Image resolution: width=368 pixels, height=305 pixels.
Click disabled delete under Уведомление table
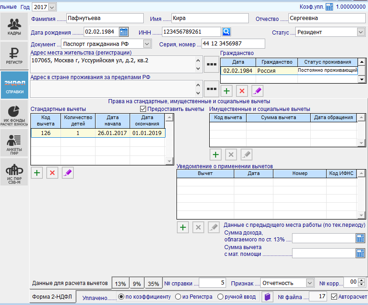198,227
